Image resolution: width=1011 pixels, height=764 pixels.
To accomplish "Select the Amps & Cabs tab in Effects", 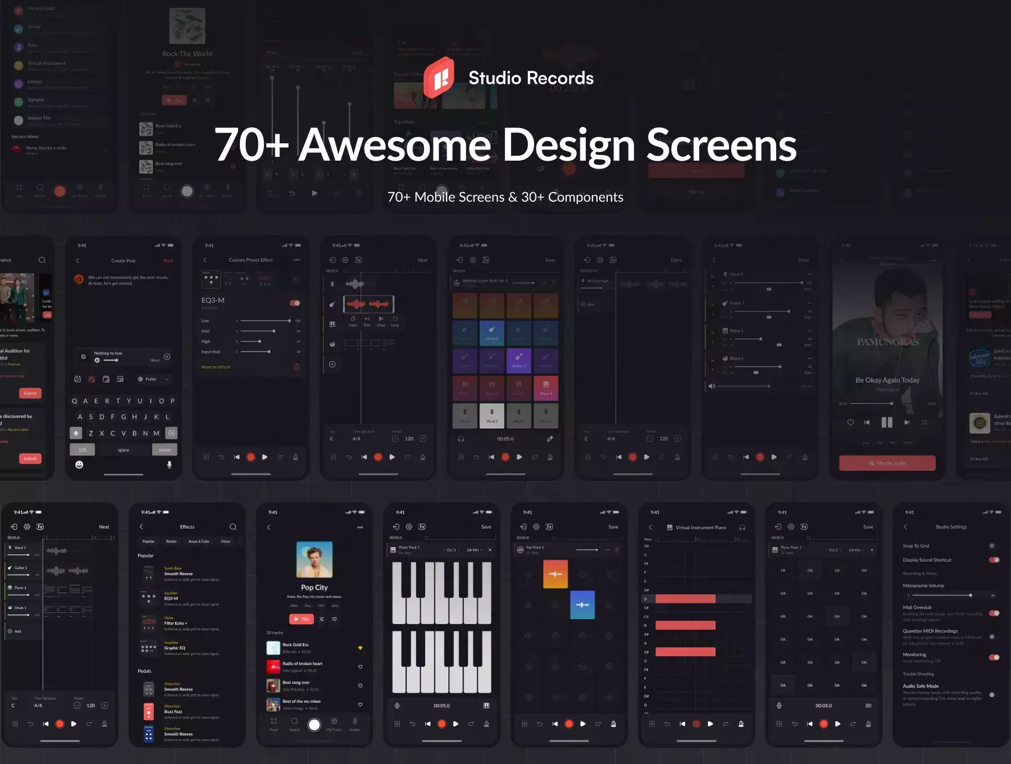I will 199,542.
